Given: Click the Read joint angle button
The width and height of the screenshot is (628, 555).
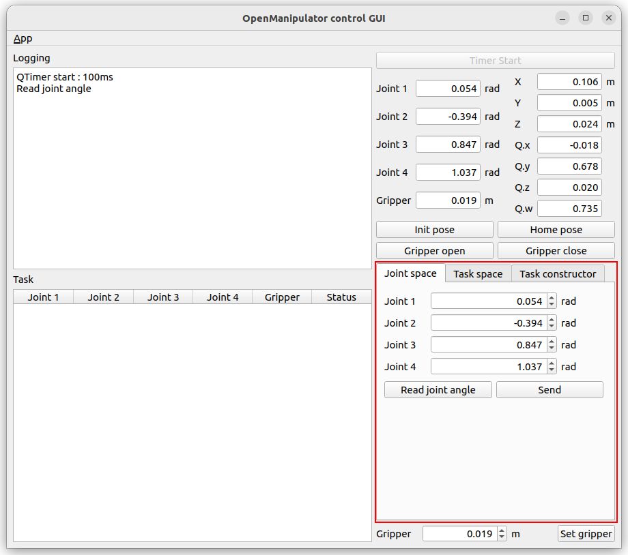Looking at the screenshot, I should click(438, 390).
